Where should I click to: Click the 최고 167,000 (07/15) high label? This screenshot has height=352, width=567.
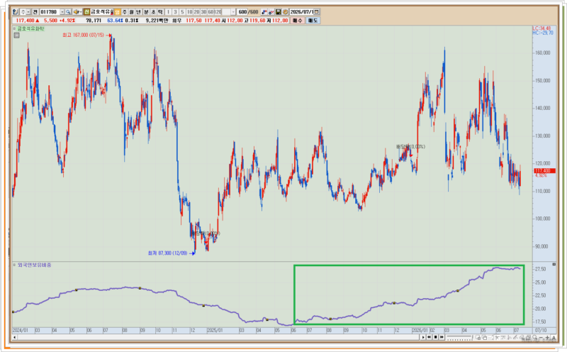pos(83,35)
